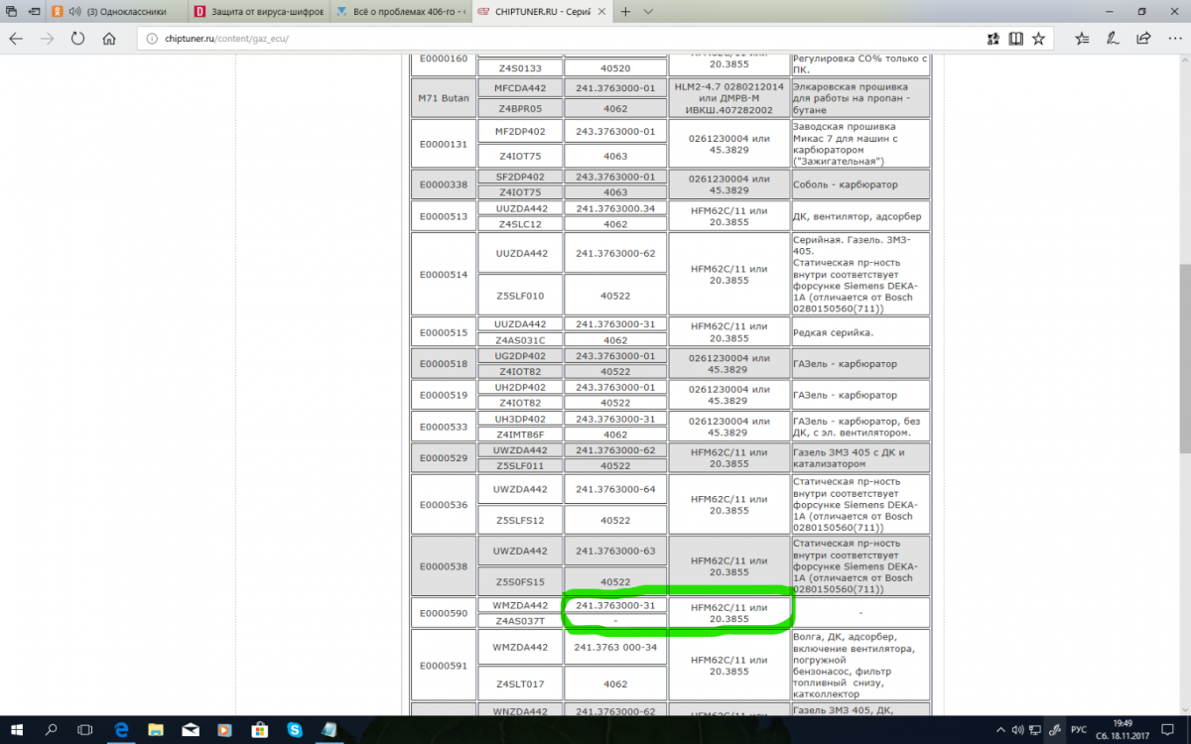Open the Hub favorites panel

pos(1082,39)
